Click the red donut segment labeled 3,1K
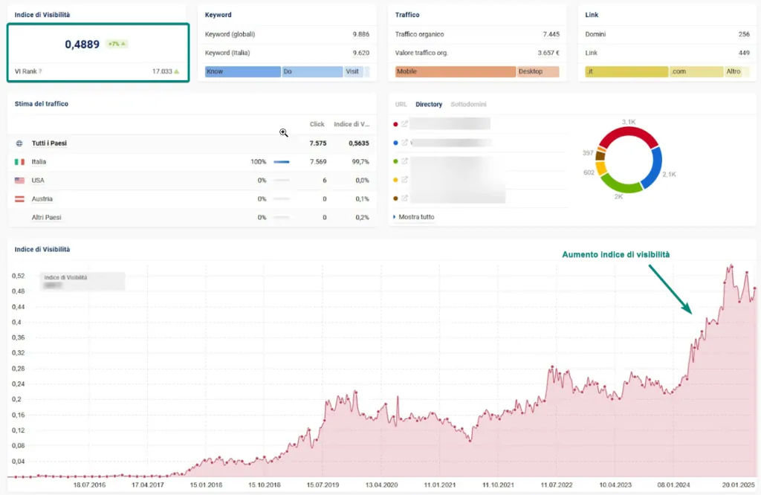Viewport: 761px width, 495px height. pos(629,131)
